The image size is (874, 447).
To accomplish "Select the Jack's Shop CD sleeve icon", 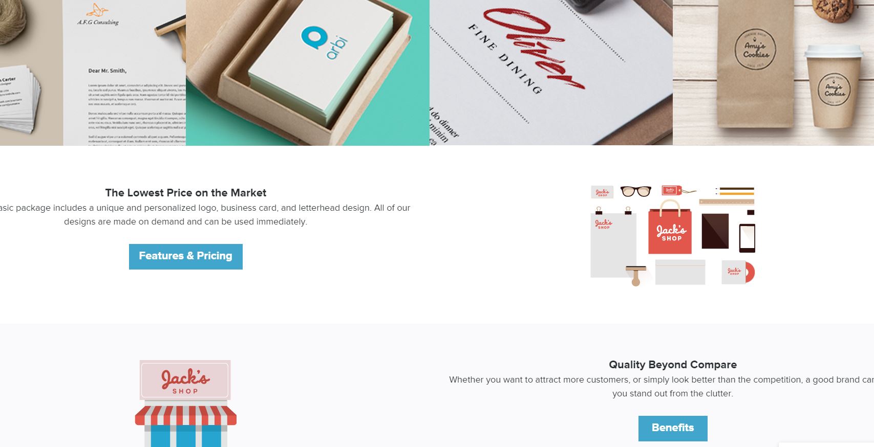I will pos(738,272).
